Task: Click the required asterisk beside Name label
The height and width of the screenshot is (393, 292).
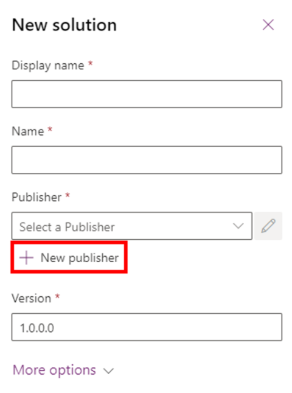Action: (50, 129)
